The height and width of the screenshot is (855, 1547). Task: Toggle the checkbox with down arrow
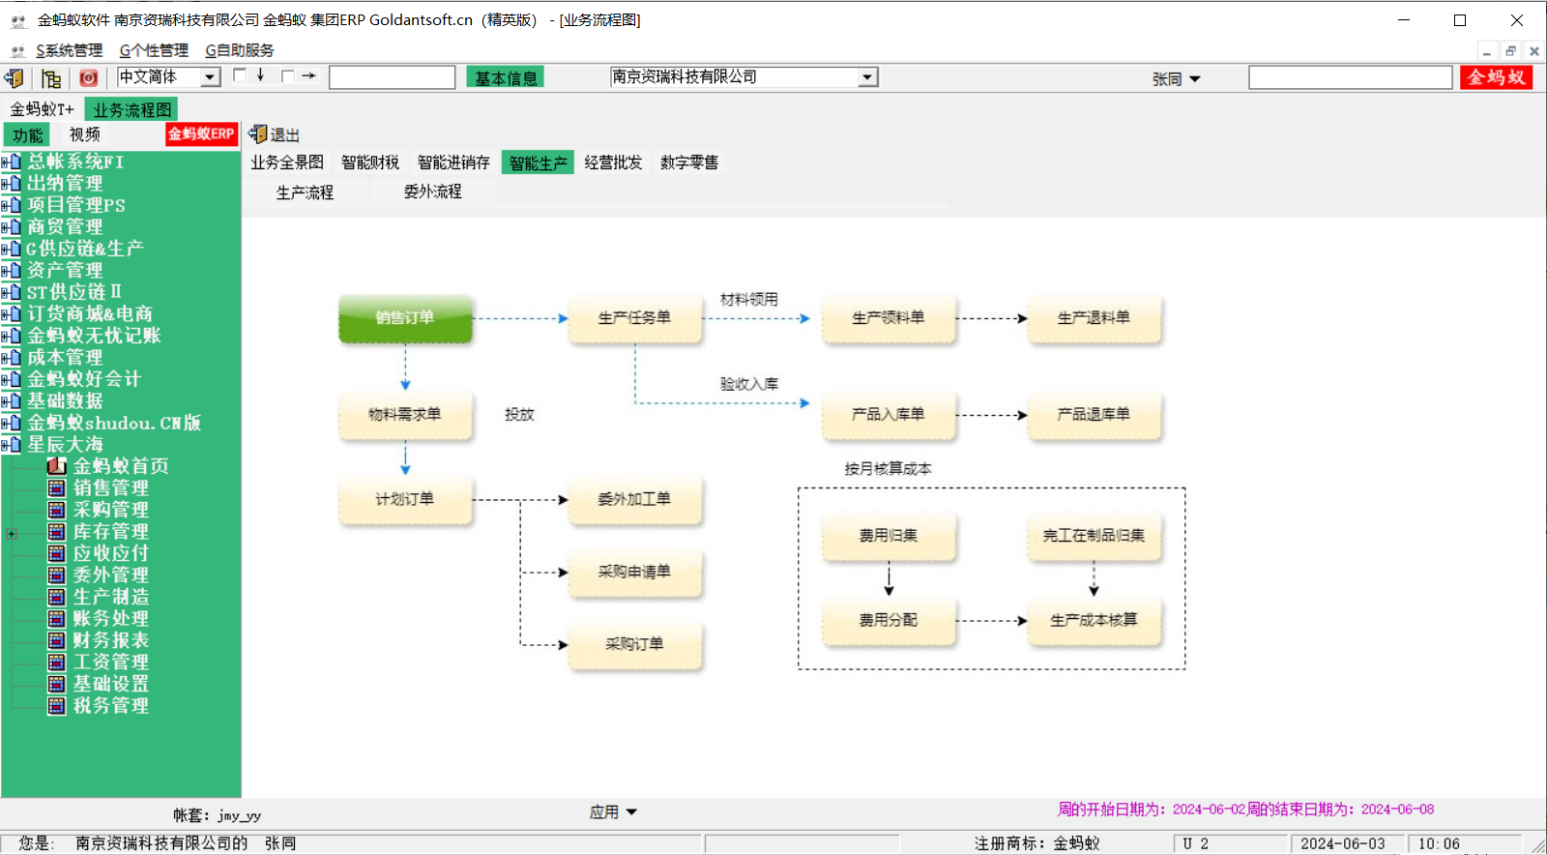coord(240,75)
